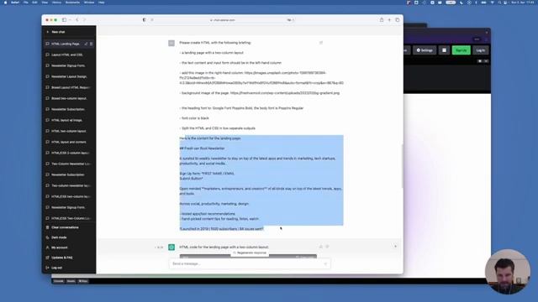Send the message with the paper-plane icon
The image size is (538, 302).
[x=325, y=263]
